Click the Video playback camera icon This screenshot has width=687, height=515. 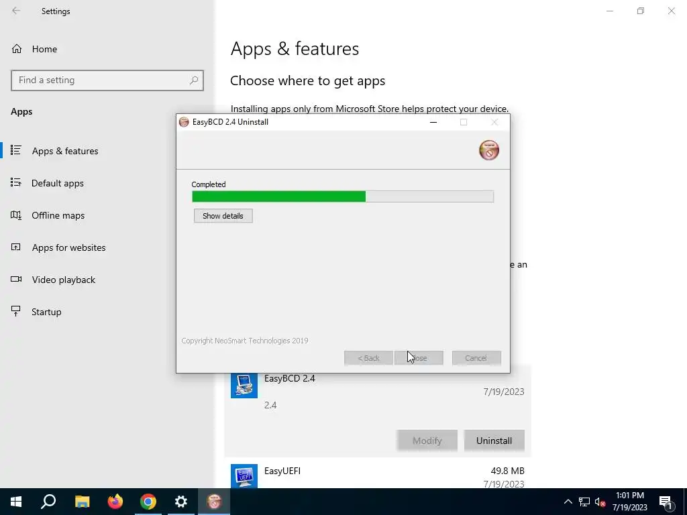pyautogui.click(x=16, y=279)
